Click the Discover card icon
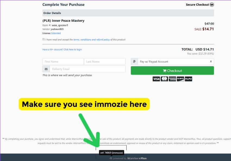This screenshot has width=231, height=161. pyautogui.click(x=180, y=79)
